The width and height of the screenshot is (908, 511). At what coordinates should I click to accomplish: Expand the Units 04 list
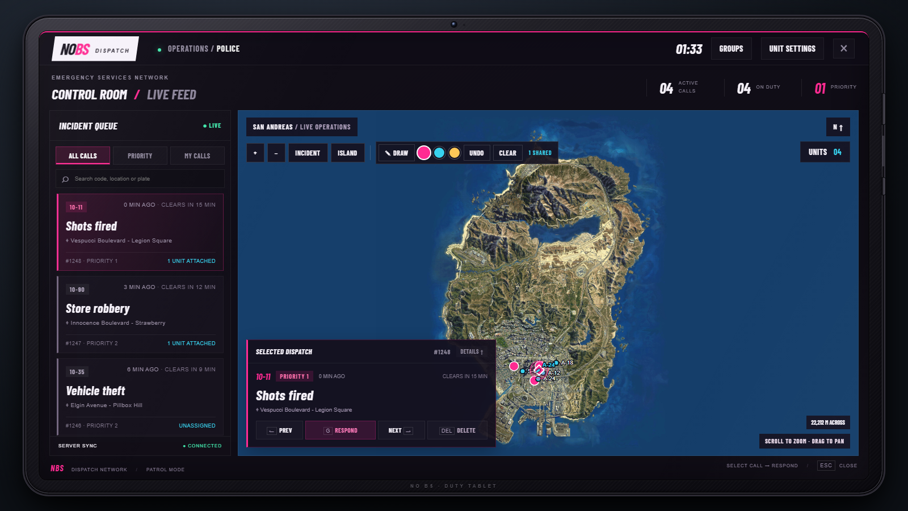pyautogui.click(x=825, y=152)
